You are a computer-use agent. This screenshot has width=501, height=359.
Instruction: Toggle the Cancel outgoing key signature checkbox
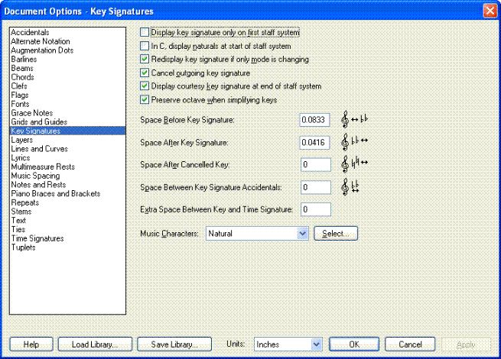coord(145,73)
